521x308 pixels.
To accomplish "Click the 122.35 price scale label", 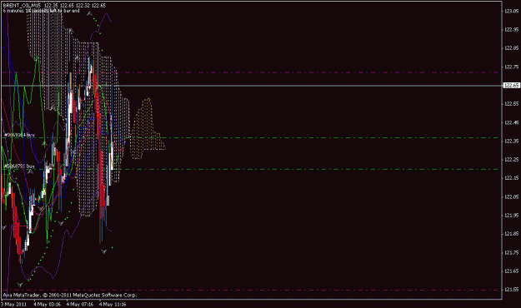I will point(512,141).
